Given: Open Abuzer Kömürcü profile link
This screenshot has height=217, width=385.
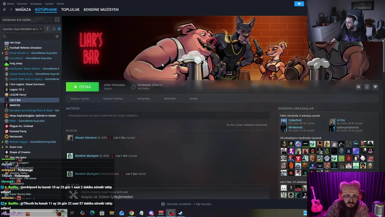Looking at the screenshot, I should pyautogui.click(x=86, y=138).
